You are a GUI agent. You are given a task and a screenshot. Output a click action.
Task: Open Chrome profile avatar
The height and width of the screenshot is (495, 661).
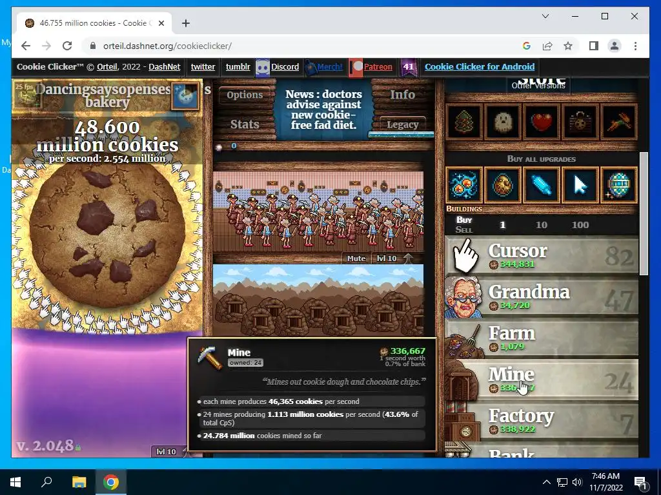coord(615,46)
